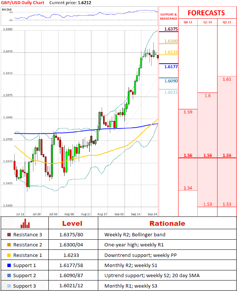Click the FORECASTS title

click(206, 13)
